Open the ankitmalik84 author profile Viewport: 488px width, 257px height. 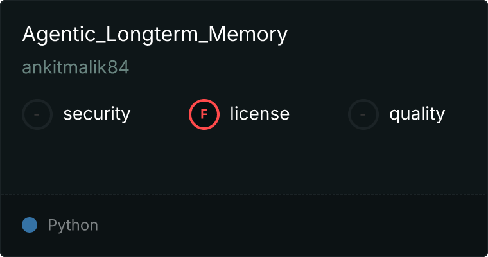76,68
